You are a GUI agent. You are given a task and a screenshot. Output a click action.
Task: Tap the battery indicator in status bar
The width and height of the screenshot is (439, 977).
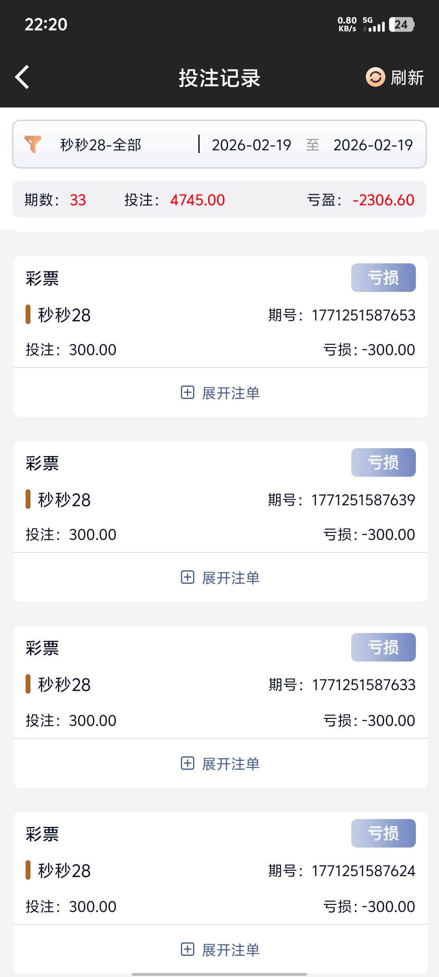pyautogui.click(x=401, y=24)
